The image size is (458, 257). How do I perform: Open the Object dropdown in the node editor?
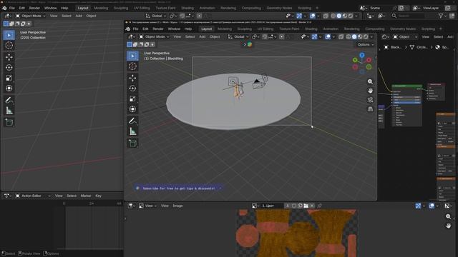(x=405, y=36)
